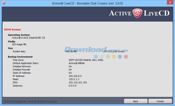The width and height of the screenshot is (175, 106).
Task: Click the LSoft Technologies copyright text
Action: (30, 102)
